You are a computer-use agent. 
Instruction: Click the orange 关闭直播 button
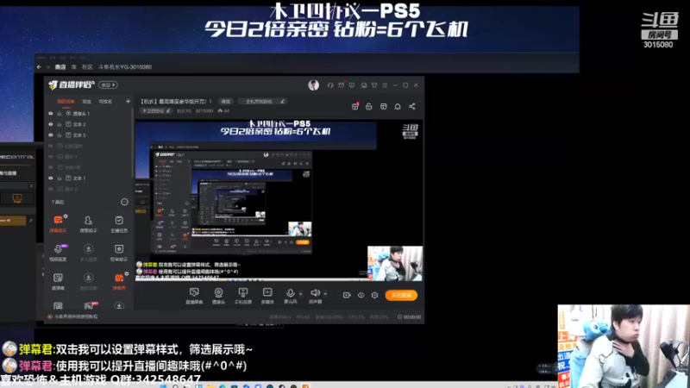coord(401,295)
